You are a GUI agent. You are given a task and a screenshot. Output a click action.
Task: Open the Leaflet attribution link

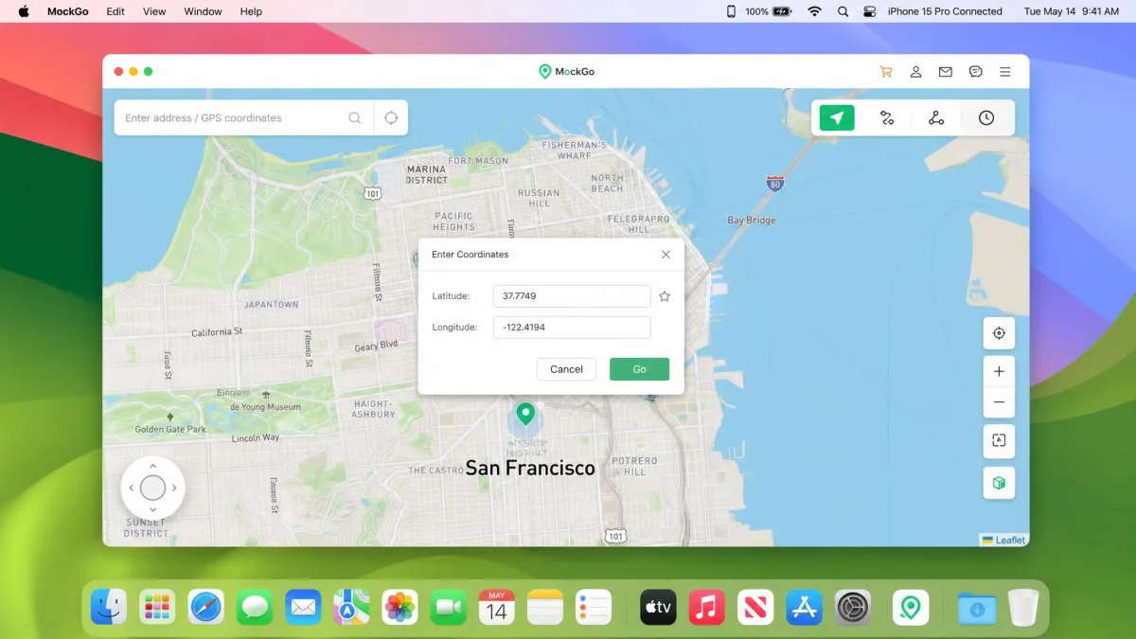point(1004,540)
